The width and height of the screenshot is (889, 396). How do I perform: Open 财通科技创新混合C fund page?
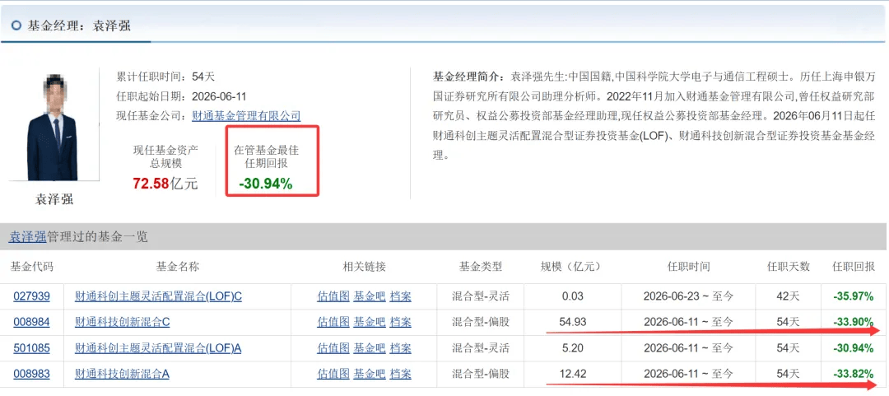123,322
